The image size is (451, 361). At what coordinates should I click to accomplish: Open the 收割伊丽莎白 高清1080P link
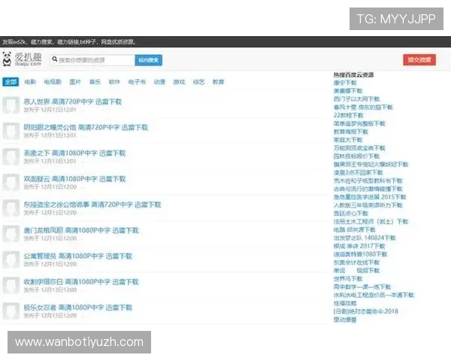(81, 281)
